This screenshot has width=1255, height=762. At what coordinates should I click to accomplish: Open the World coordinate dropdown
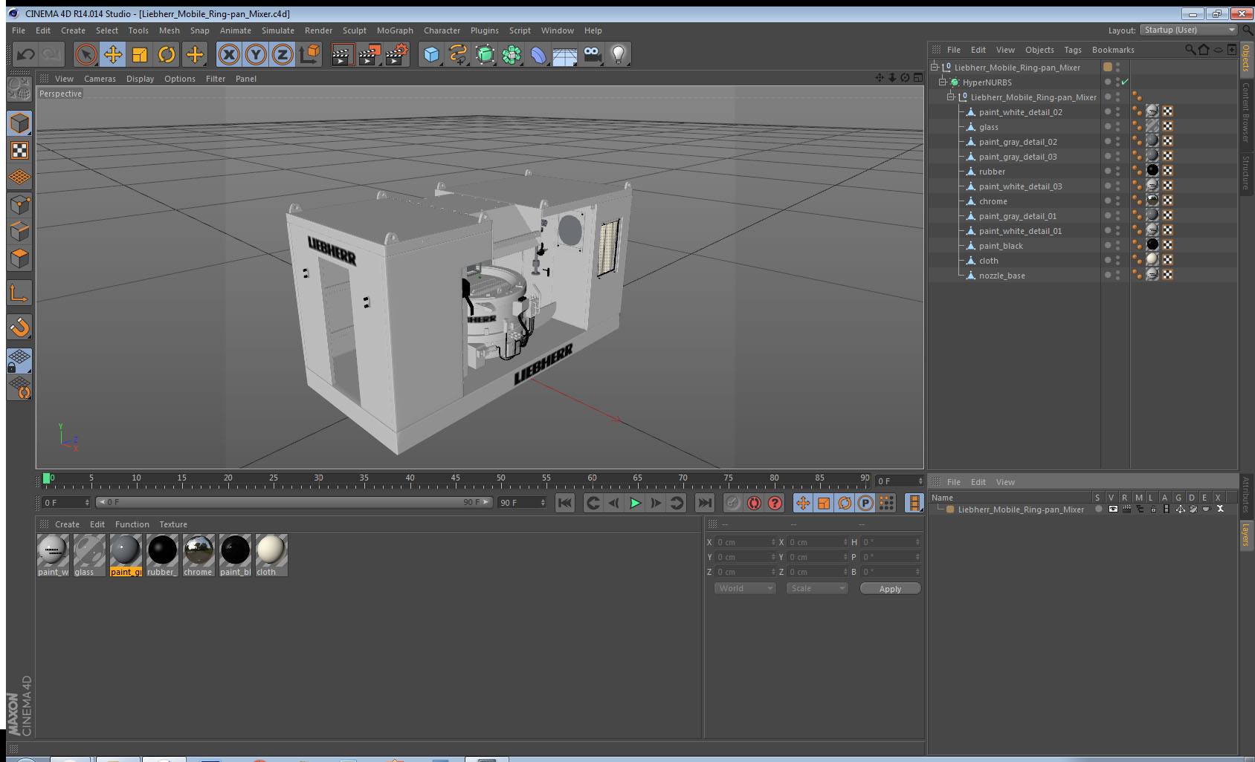pyautogui.click(x=744, y=588)
